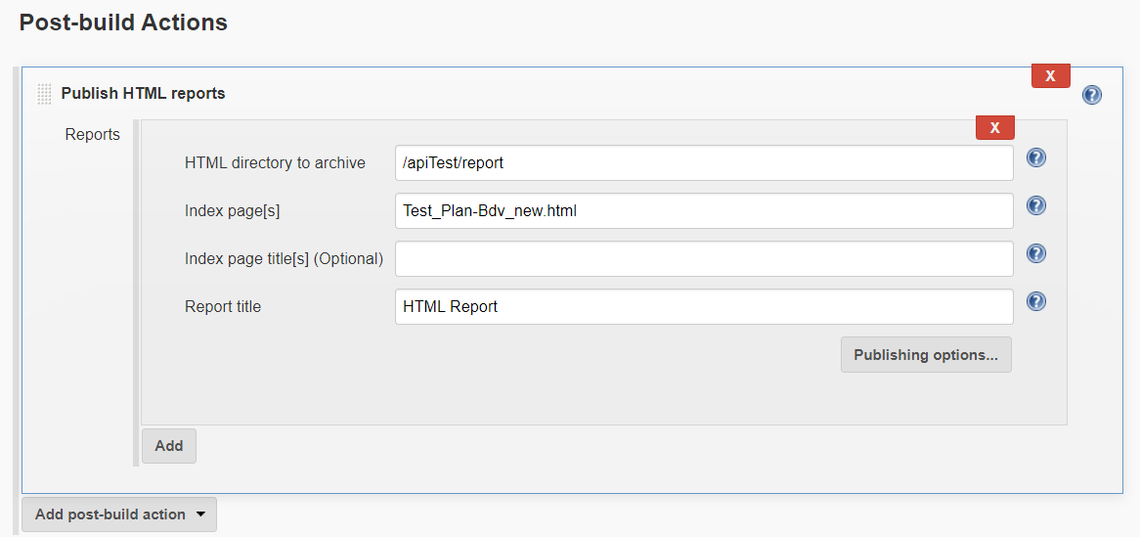Grab the drag handle beside Publish HTML reports

tap(44, 95)
